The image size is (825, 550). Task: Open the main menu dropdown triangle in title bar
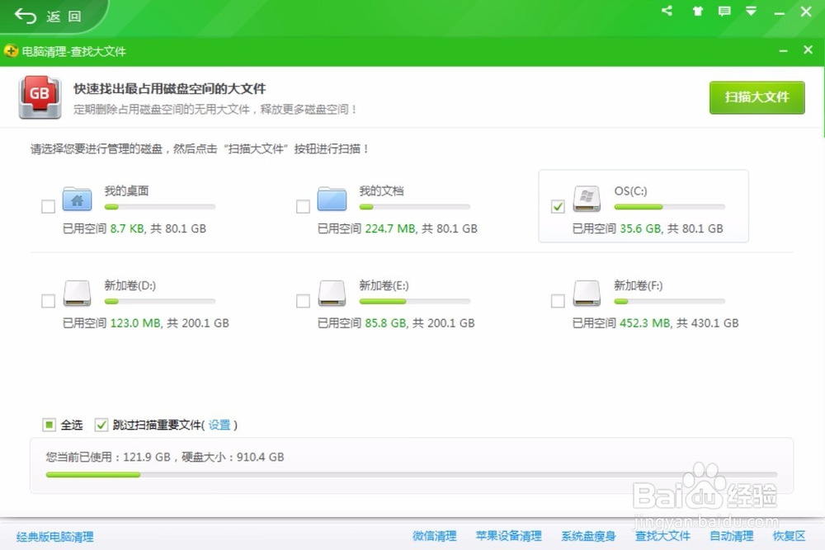[751, 12]
